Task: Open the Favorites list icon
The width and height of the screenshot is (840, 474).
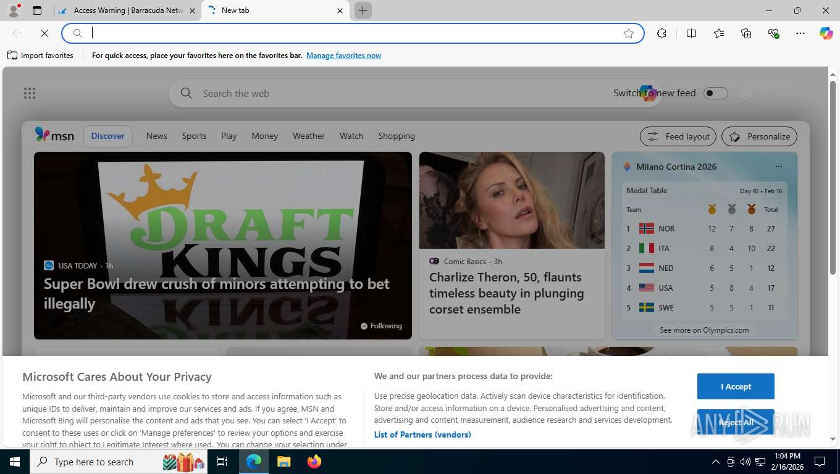Action: 718,33
